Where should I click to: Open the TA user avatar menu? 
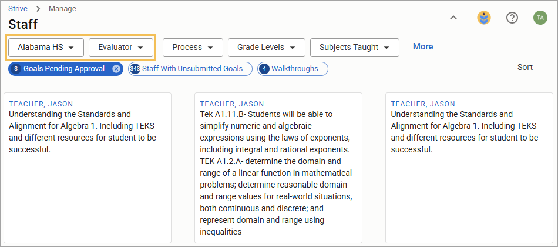[x=540, y=18]
